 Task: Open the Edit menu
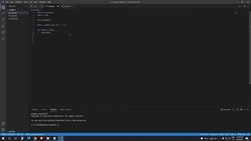point(11,2)
